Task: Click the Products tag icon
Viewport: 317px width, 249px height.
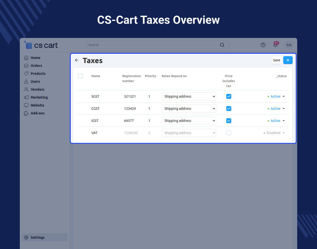Action: (x=26, y=74)
